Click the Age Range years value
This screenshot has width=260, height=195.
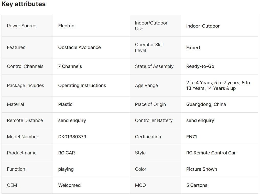click(x=218, y=86)
